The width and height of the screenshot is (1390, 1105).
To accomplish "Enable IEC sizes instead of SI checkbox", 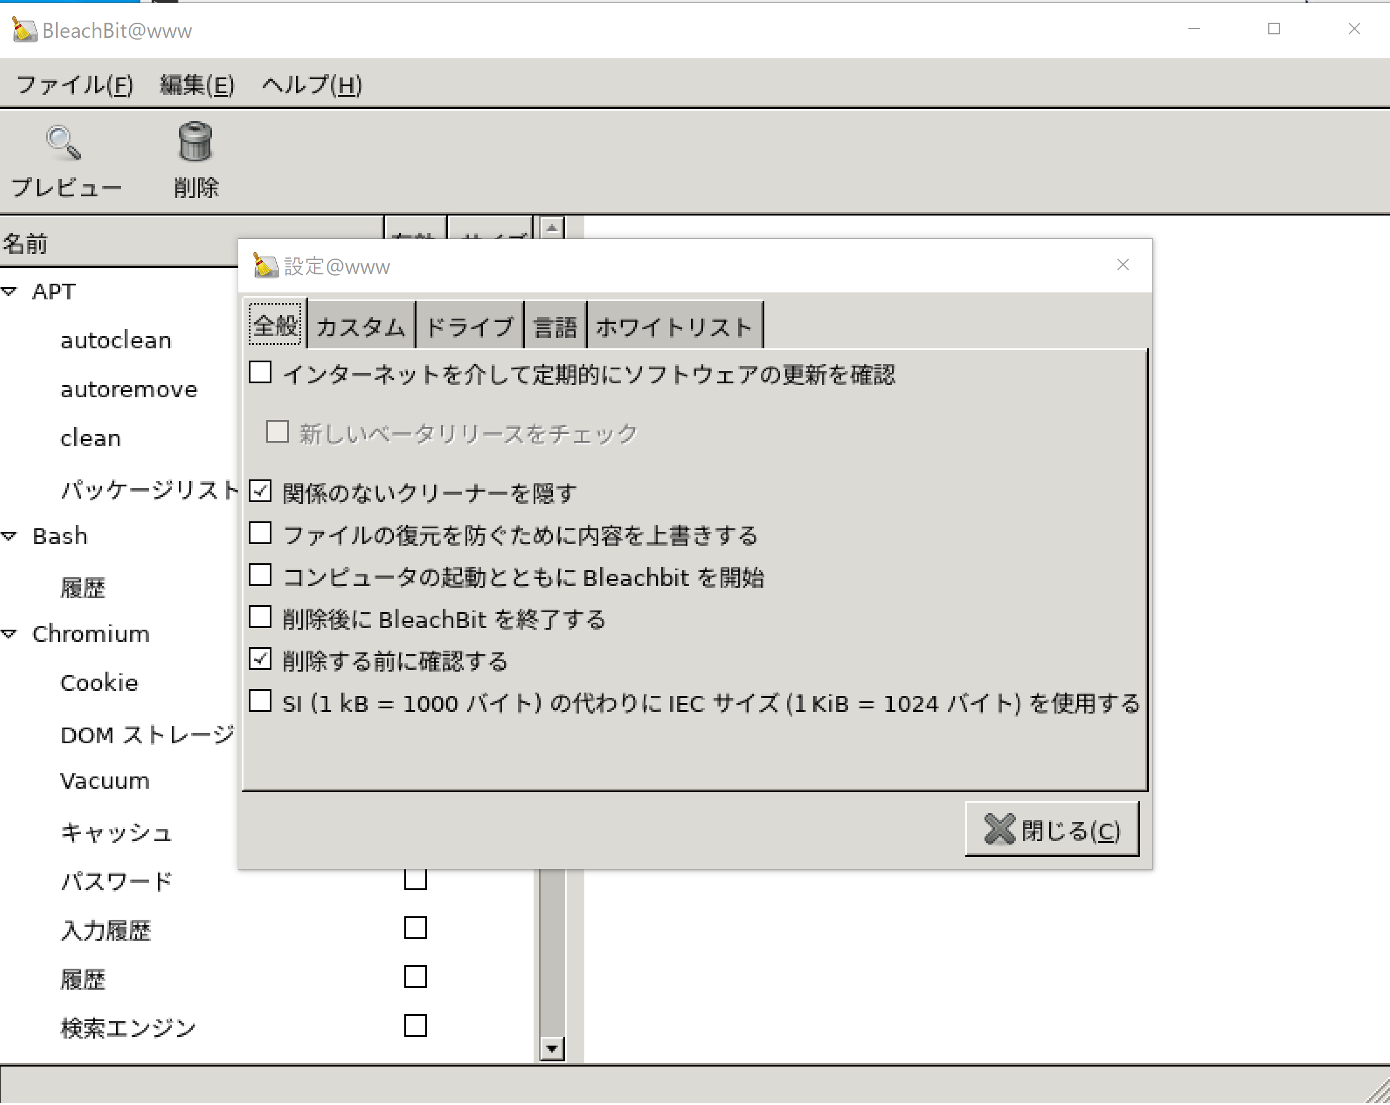I will pyautogui.click(x=260, y=701).
